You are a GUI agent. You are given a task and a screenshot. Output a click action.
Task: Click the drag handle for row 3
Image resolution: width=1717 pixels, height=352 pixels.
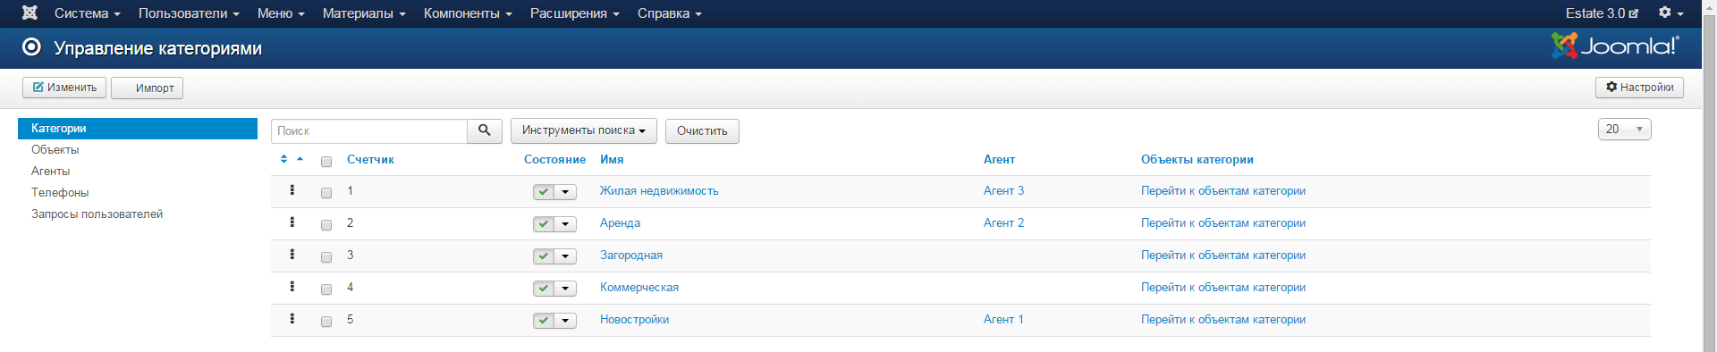point(292,255)
